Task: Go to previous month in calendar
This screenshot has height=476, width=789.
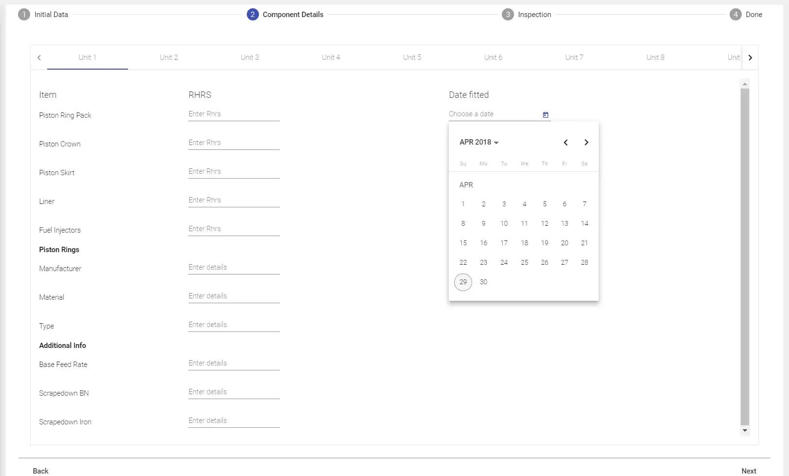Action: coord(566,143)
